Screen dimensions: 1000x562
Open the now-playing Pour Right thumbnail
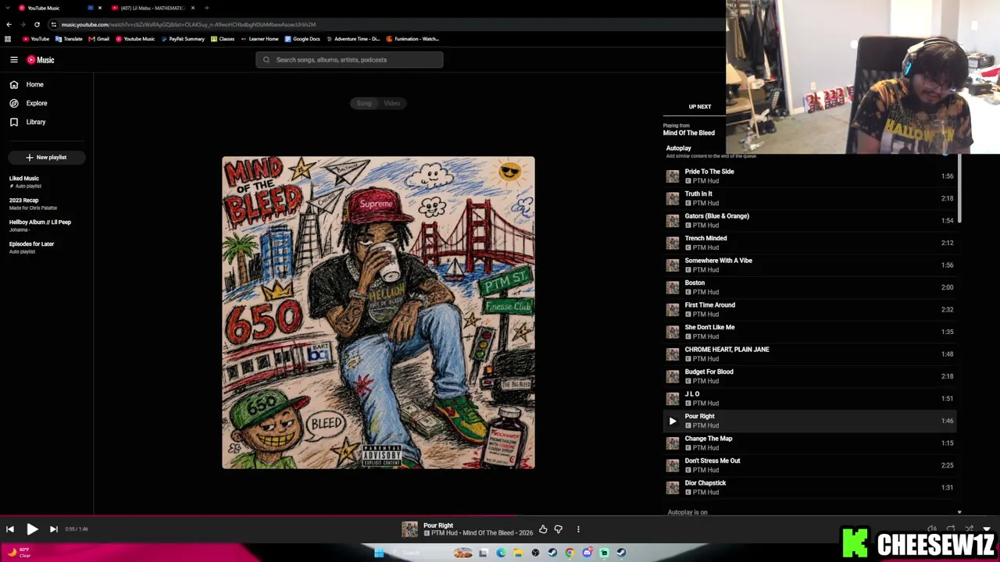point(410,529)
